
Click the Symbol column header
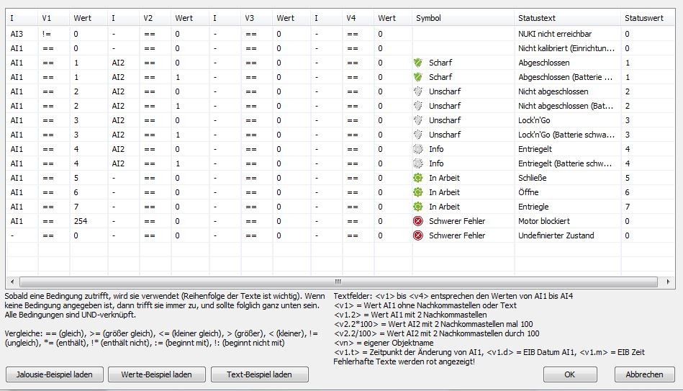463,18
